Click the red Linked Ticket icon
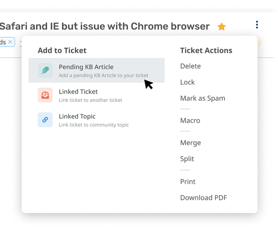Viewport: 278px width, 229px height. (45, 95)
